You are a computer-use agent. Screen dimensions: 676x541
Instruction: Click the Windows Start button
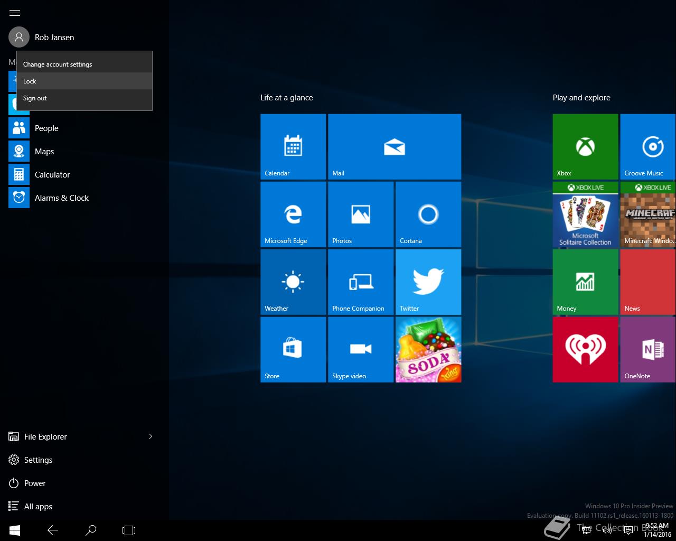15,530
